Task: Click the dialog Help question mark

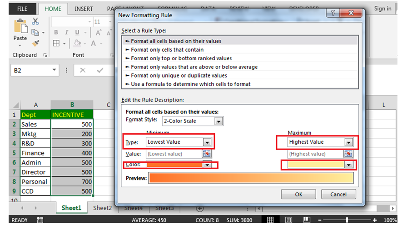Action: coord(334,14)
